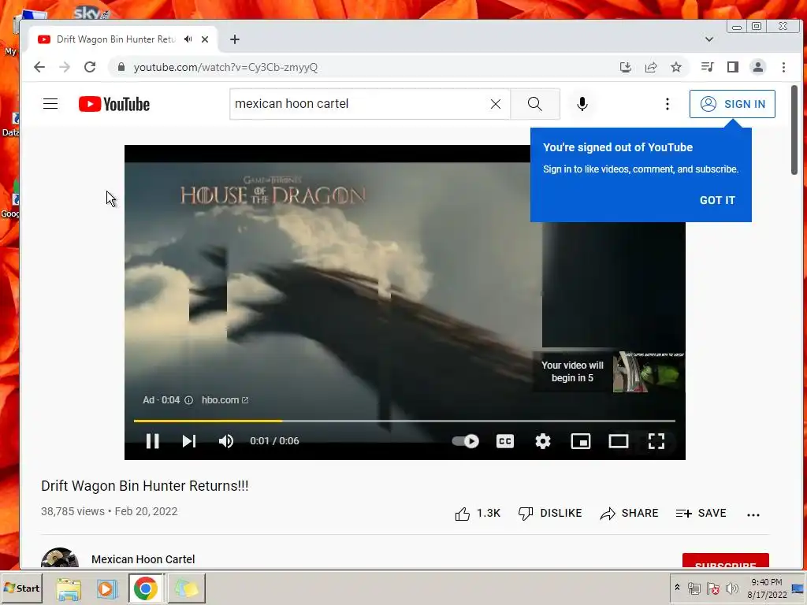Screen dimensions: 807x605
Task: Toggle the autoplay switch off
Action: coord(465,441)
